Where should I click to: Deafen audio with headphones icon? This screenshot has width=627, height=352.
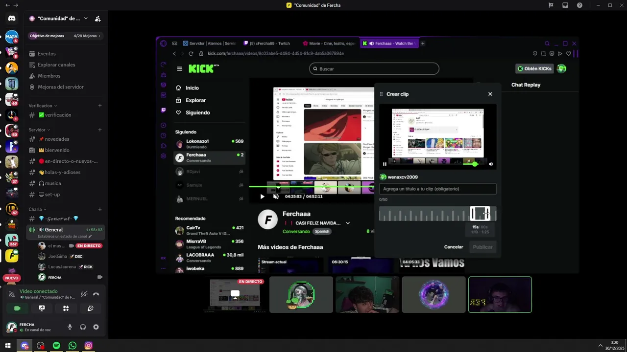pyautogui.click(x=83, y=327)
